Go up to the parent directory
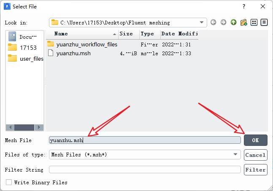 (x=233, y=22)
